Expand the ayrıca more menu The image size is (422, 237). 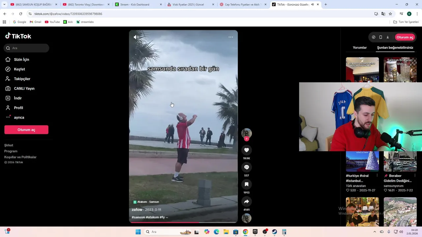point(19,118)
